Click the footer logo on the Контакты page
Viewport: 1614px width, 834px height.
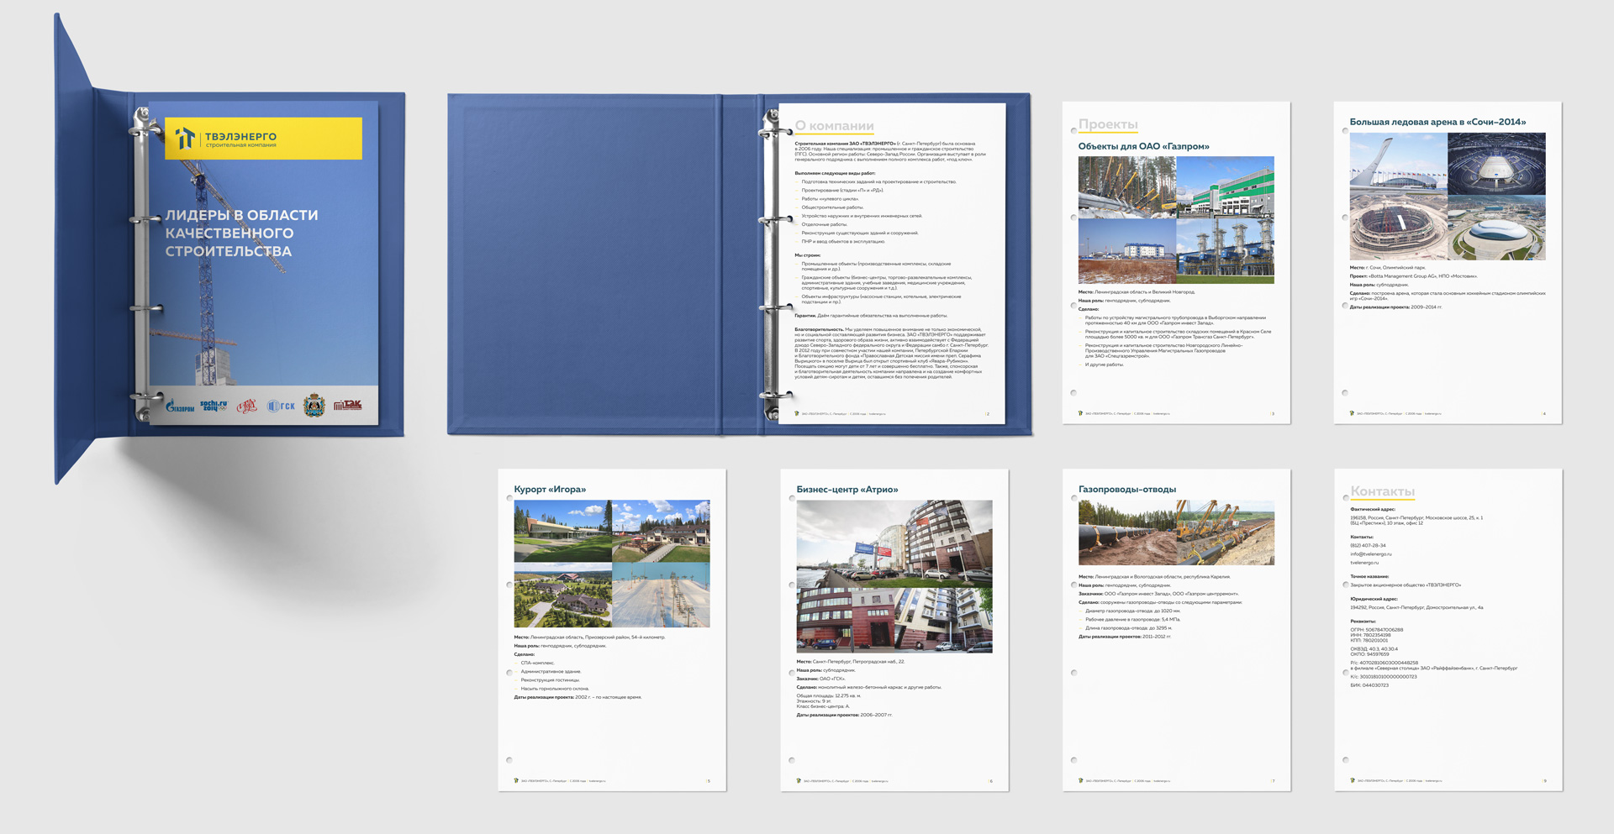tap(1352, 780)
